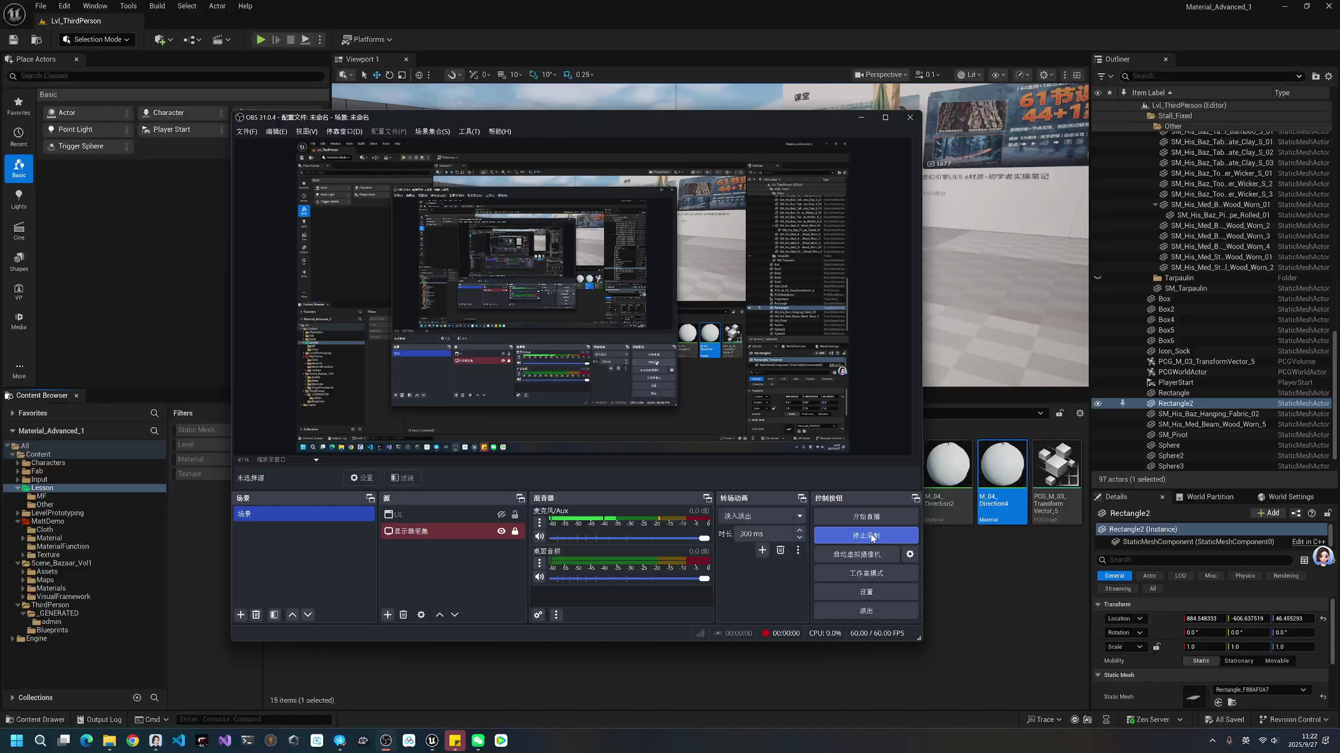
Task: Click the Add component button in Details
Action: tap(1268, 513)
